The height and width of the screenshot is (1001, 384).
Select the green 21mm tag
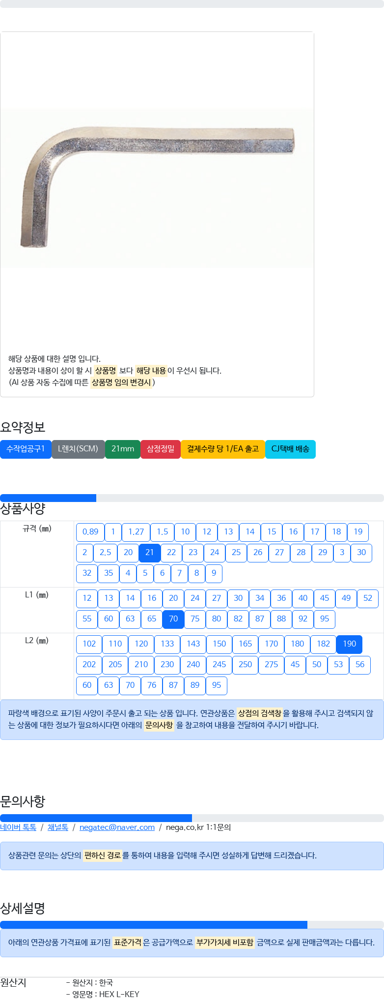123,449
